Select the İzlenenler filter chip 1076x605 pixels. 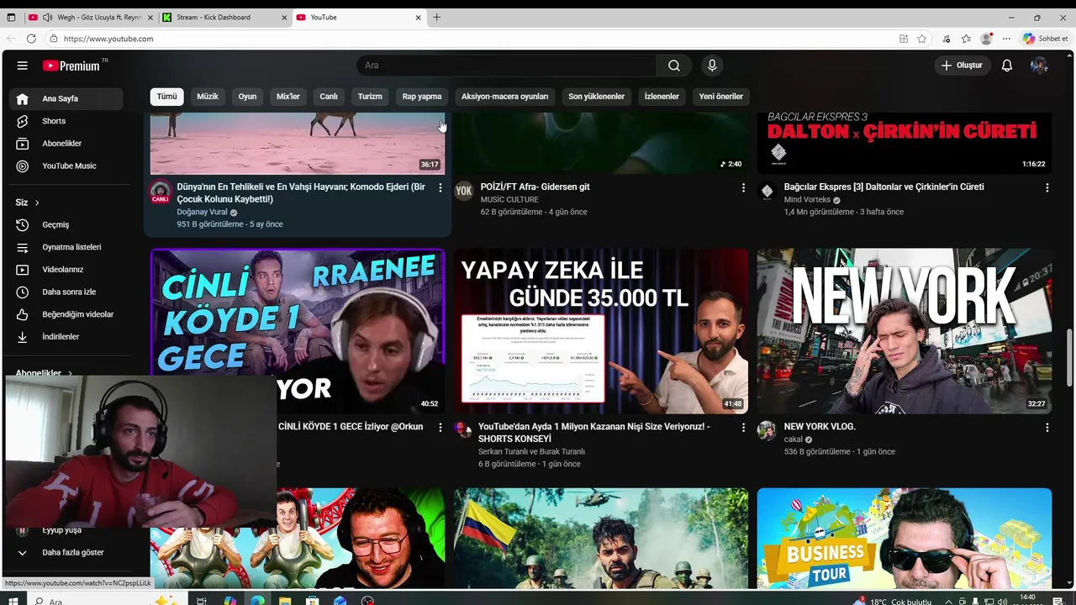[x=662, y=97]
